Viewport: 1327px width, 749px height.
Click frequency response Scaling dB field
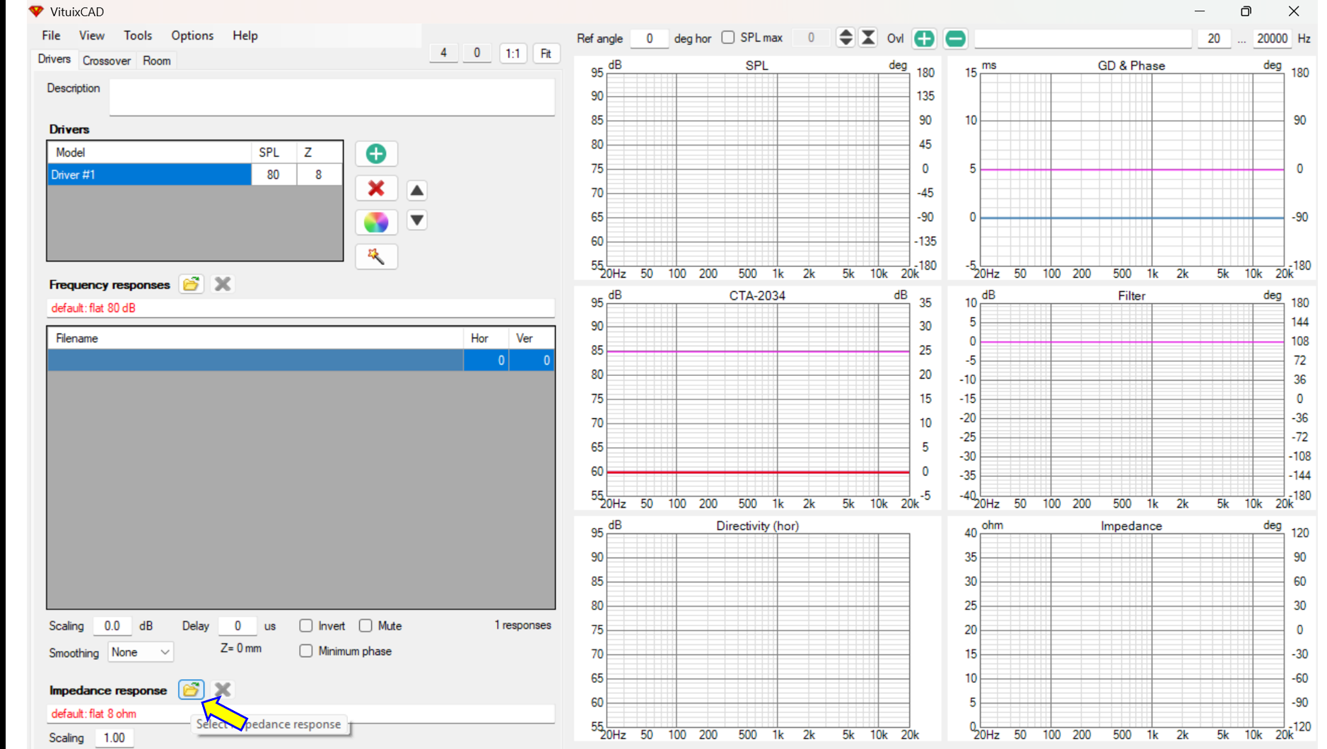(112, 626)
